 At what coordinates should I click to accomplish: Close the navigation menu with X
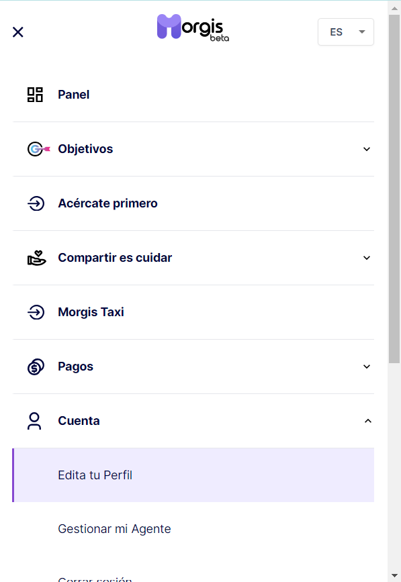coord(18,32)
